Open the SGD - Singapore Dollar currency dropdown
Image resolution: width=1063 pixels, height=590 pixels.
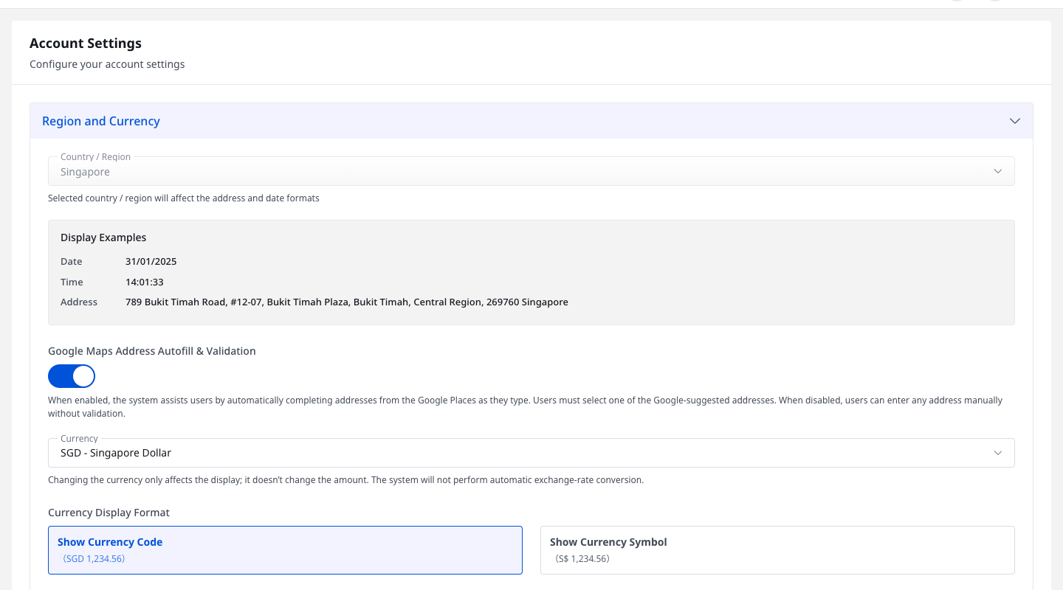coord(531,453)
